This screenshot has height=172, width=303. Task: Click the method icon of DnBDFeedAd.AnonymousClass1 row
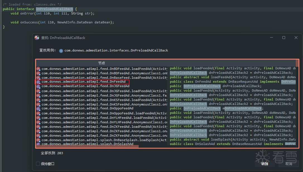[39, 73]
